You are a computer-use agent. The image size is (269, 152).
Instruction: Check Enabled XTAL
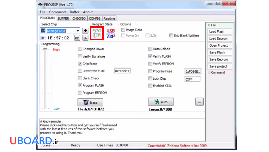150,86
